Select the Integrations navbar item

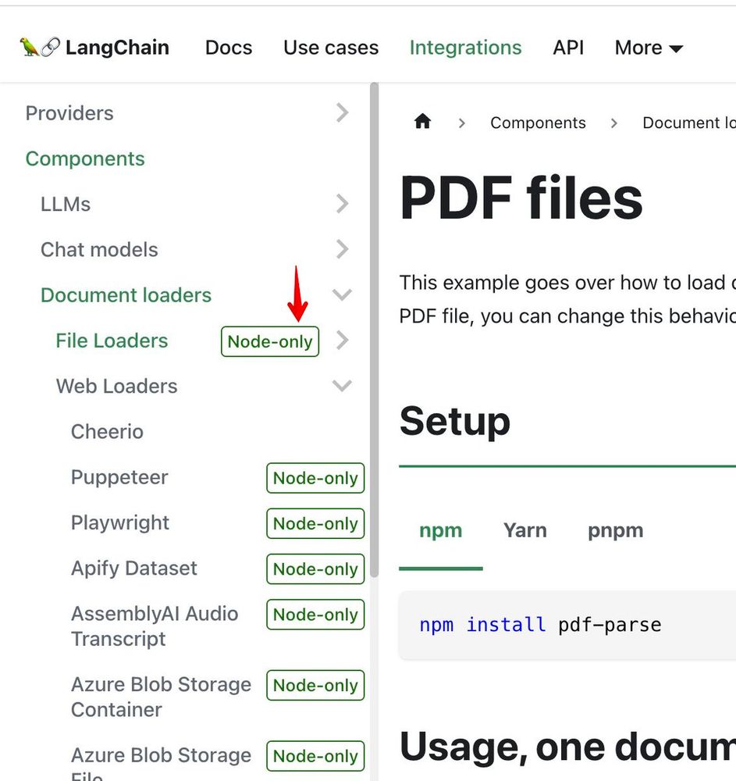465,48
